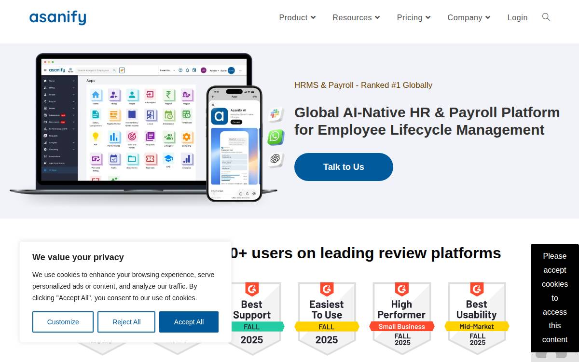Click the Expenses ticket app tile
This screenshot has height=362, width=579.
point(150,160)
